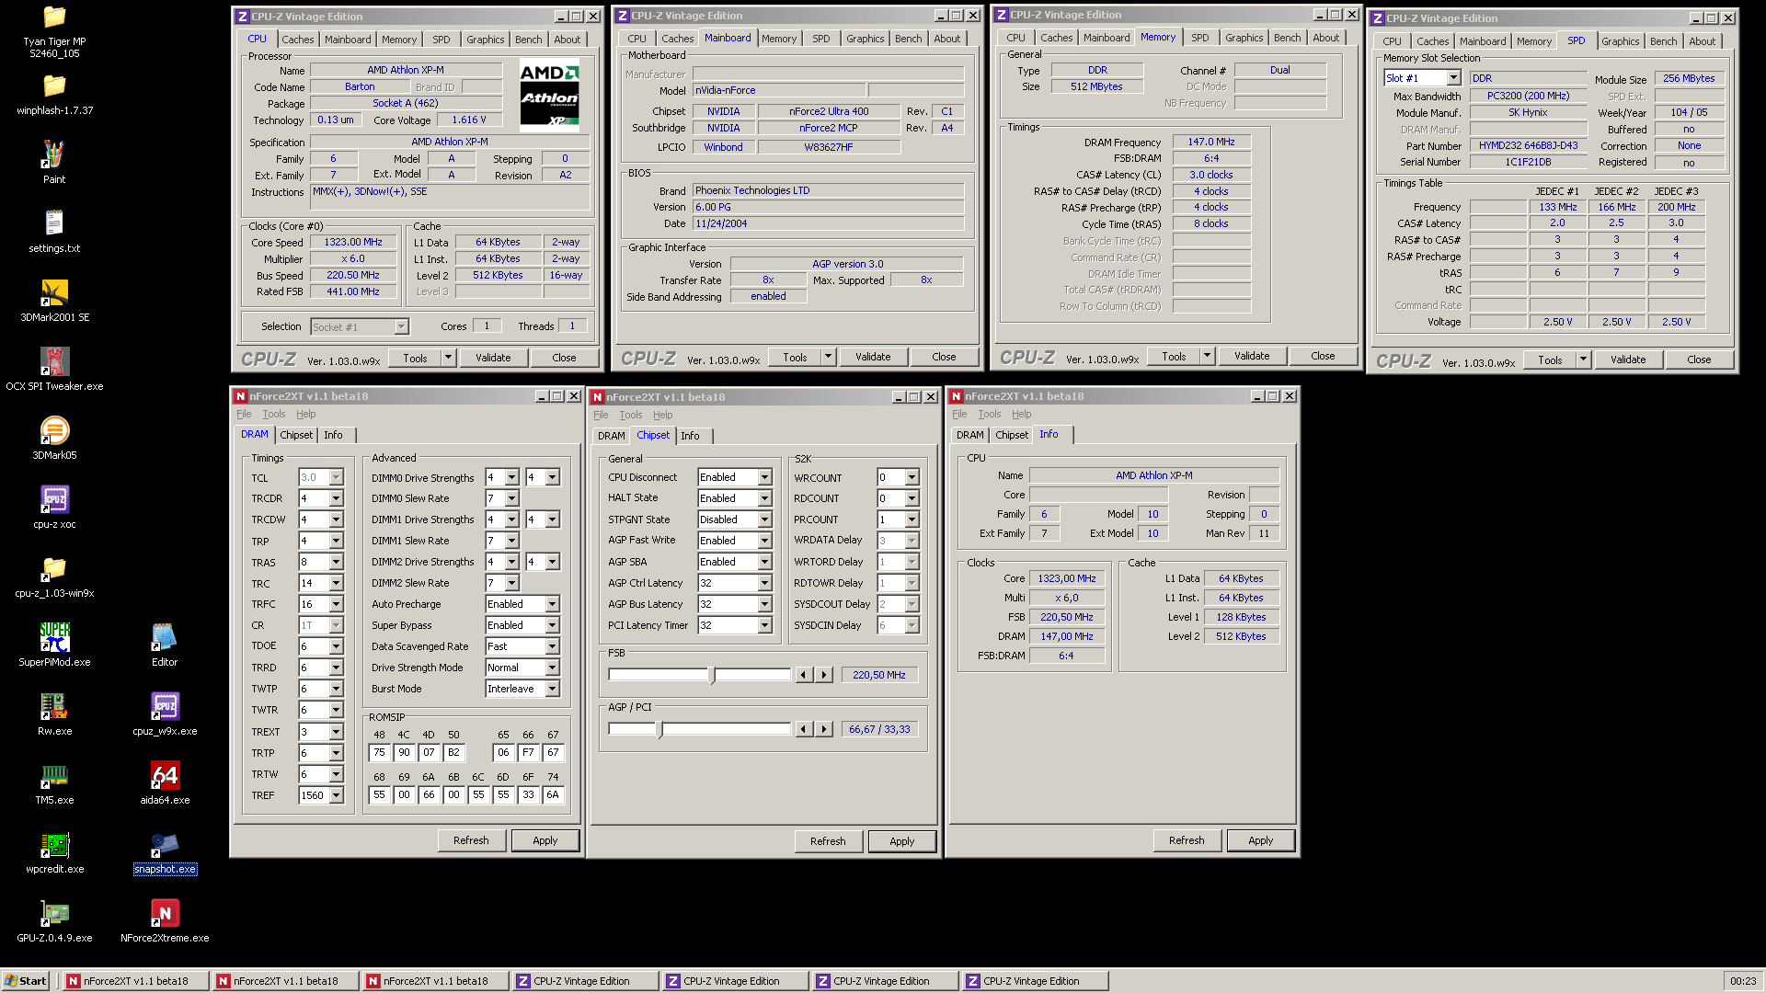Launch cpuz_w9x.exe icon

[165, 714]
